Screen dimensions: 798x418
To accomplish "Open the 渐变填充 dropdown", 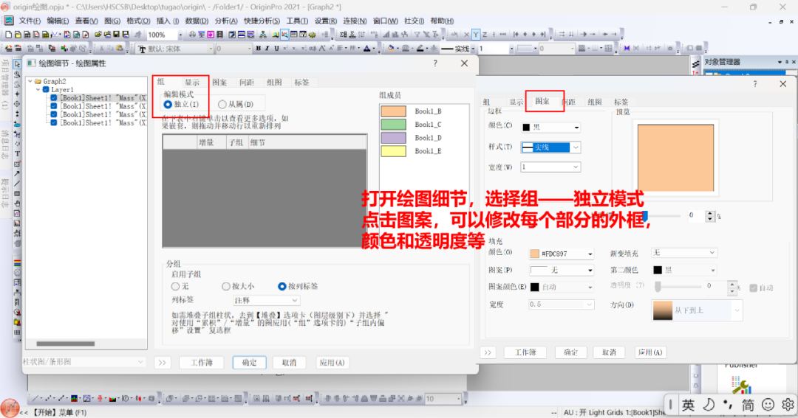I will tap(684, 252).
